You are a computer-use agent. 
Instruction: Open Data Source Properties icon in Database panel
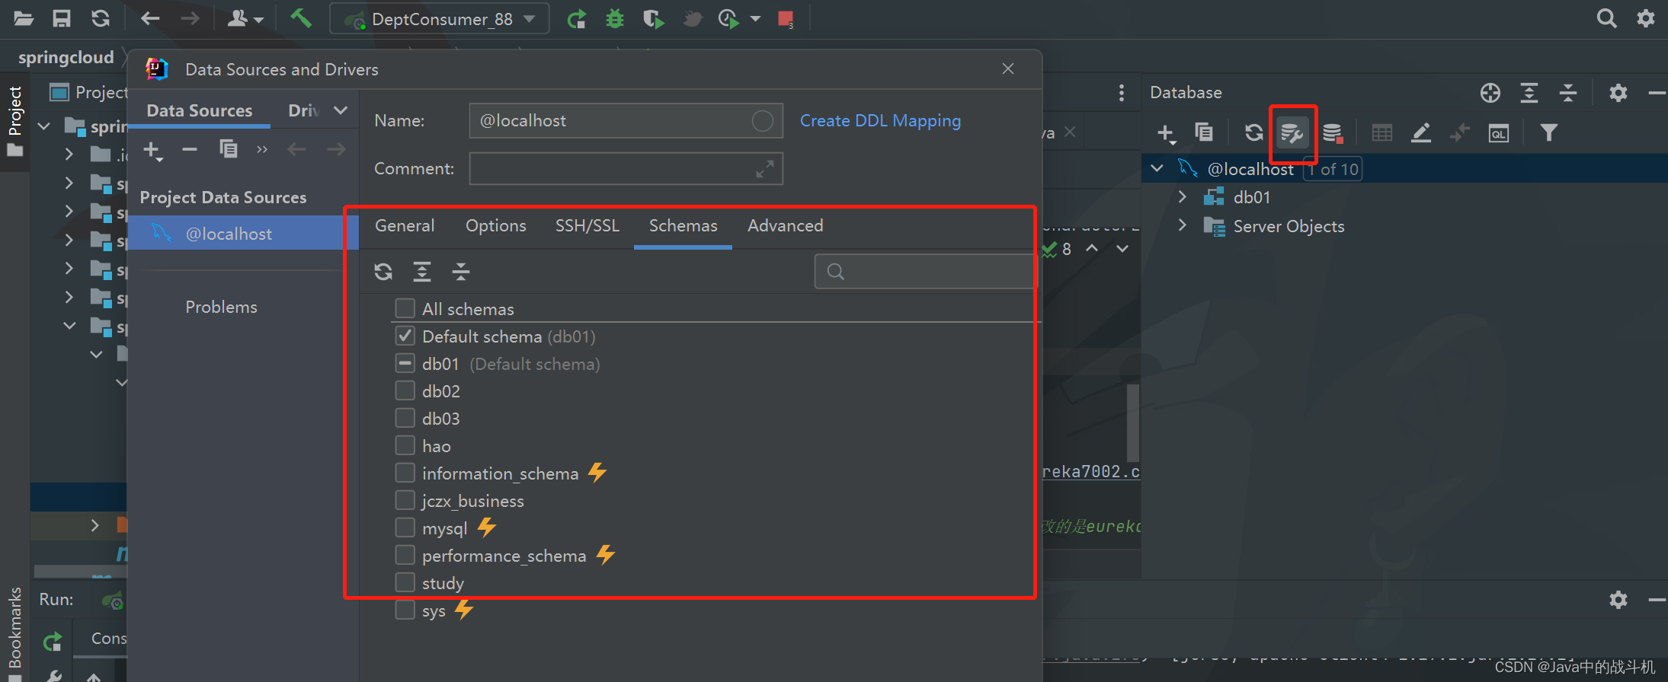coord(1292,134)
